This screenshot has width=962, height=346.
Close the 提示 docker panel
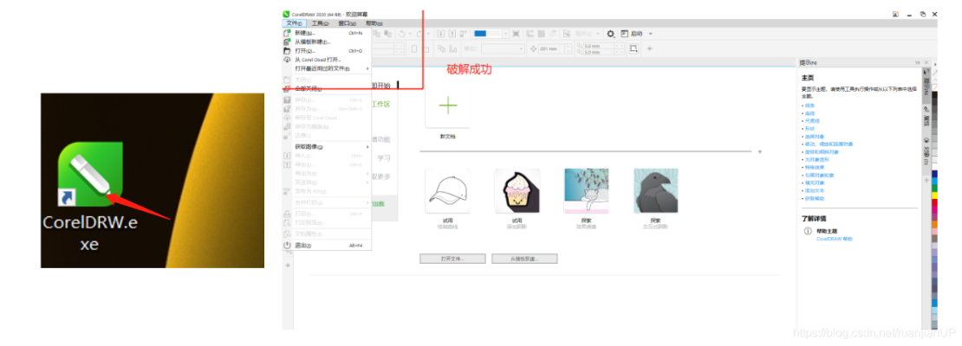pyautogui.click(x=926, y=62)
